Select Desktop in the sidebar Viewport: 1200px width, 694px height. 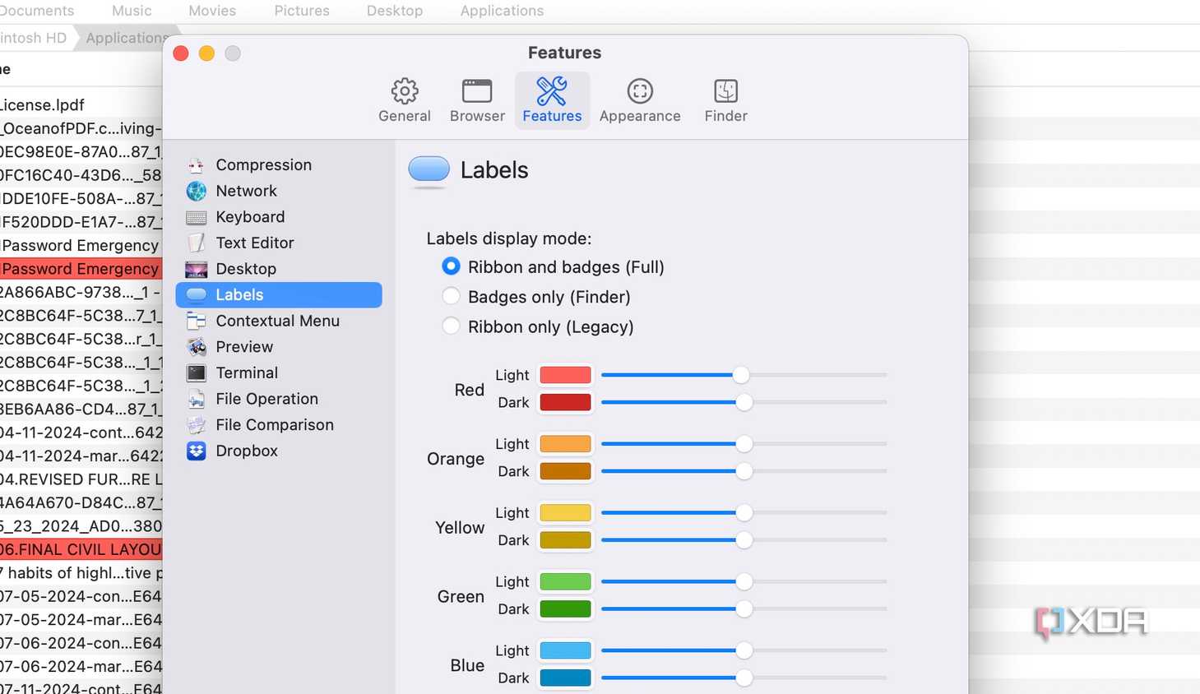tap(279, 269)
